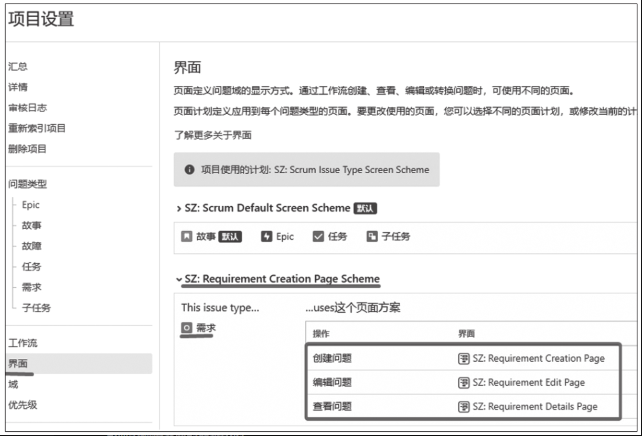Click the 界面 page heading

click(187, 68)
